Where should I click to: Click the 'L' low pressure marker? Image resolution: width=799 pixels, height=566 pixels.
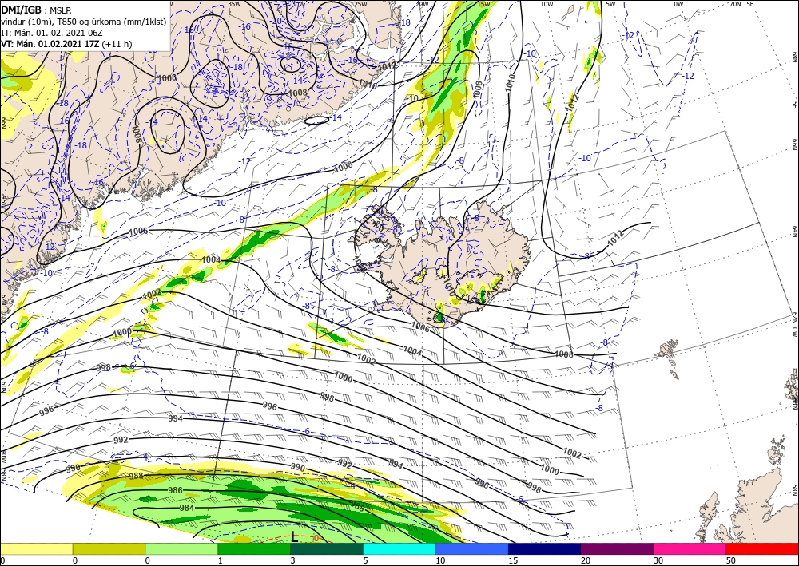295,536
